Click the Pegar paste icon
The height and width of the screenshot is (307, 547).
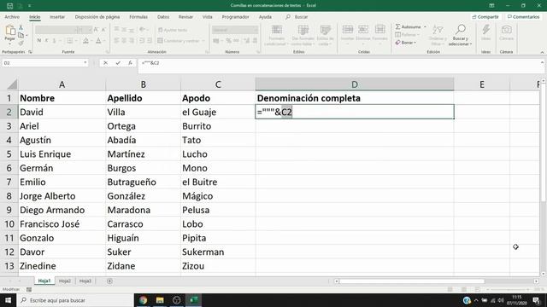[x=10, y=31]
